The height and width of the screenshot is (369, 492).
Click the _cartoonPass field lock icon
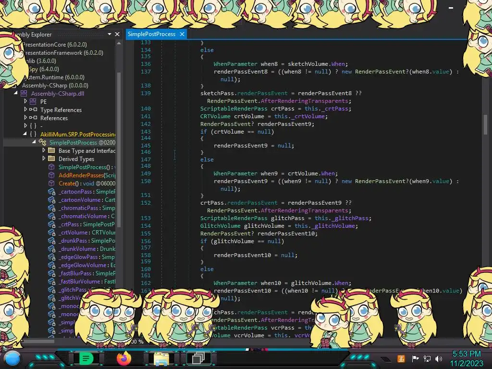click(52, 192)
